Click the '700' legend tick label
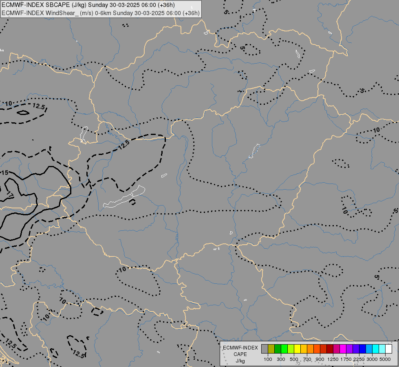The width and height of the screenshot is (399, 367). point(307,359)
